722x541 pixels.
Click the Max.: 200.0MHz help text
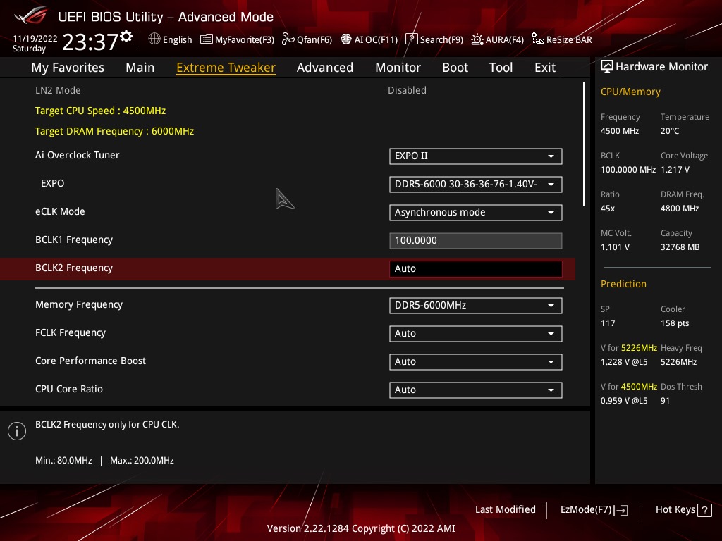pyautogui.click(x=142, y=461)
